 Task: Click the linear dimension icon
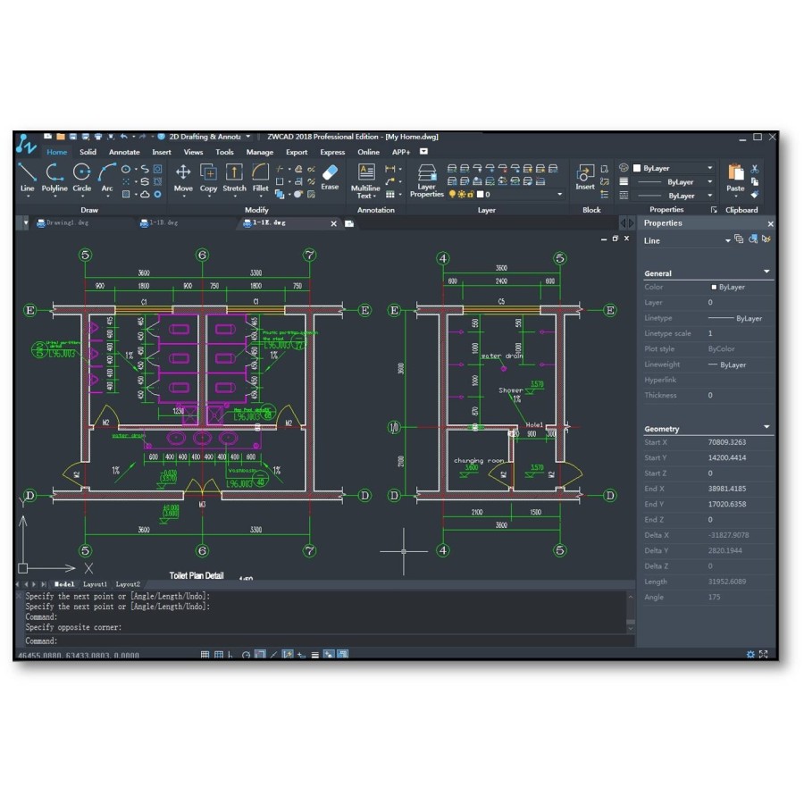click(390, 169)
